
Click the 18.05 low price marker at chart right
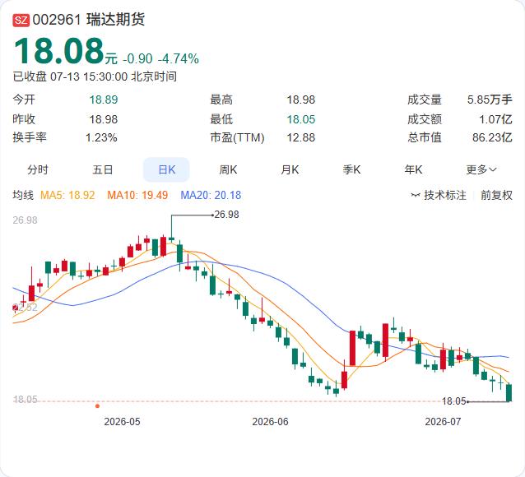[x=454, y=401]
